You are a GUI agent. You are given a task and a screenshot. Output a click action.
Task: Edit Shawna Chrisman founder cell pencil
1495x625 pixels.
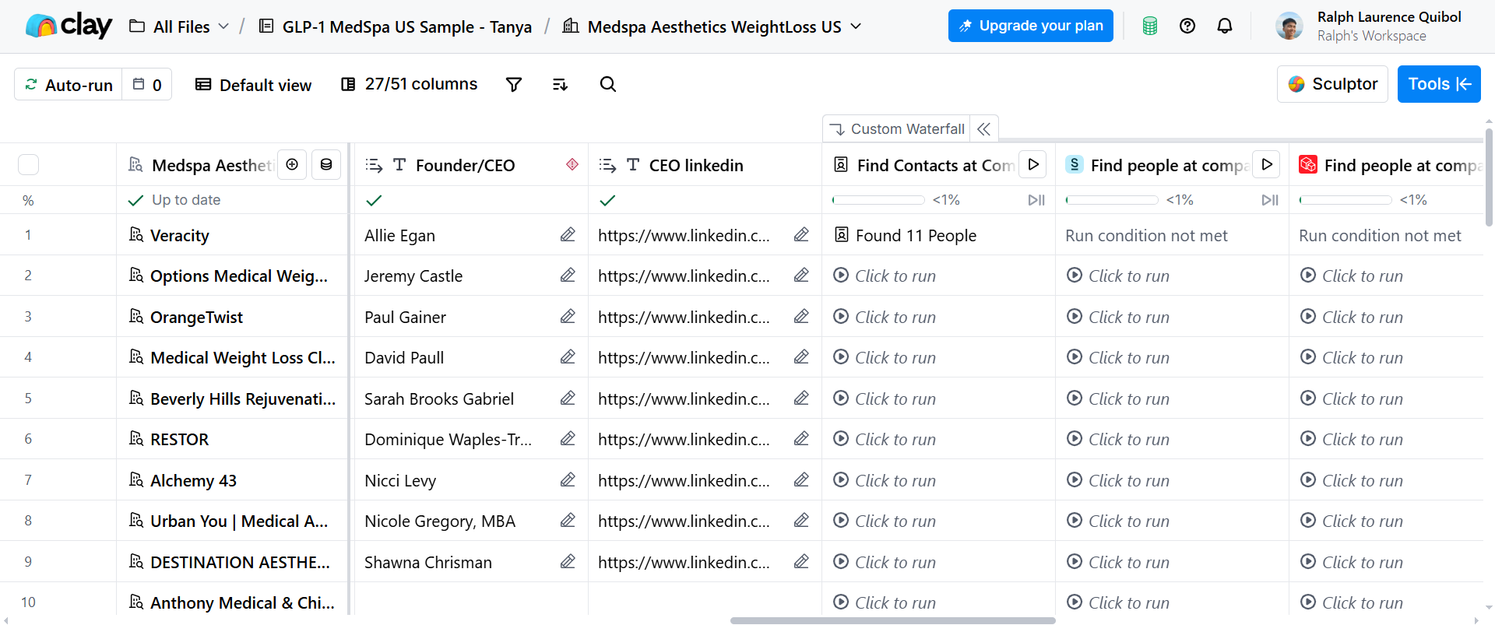[568, 561]
